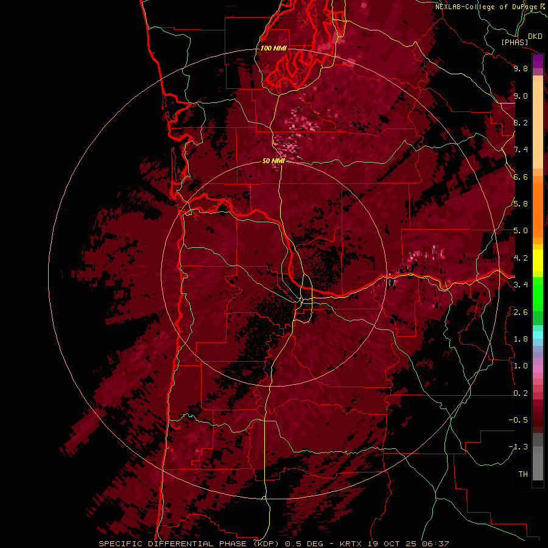Click the 9.0 value on the color scale

(x=521, y=96)
